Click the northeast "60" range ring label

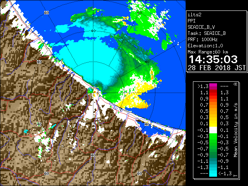point(139,13)
